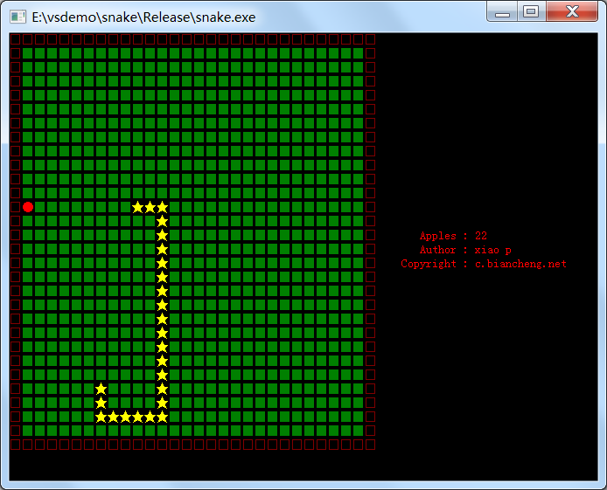This screenshot has height=490, width=607.
Task: Minimize the snake.exe window
Action: click(x=502, y=11)
